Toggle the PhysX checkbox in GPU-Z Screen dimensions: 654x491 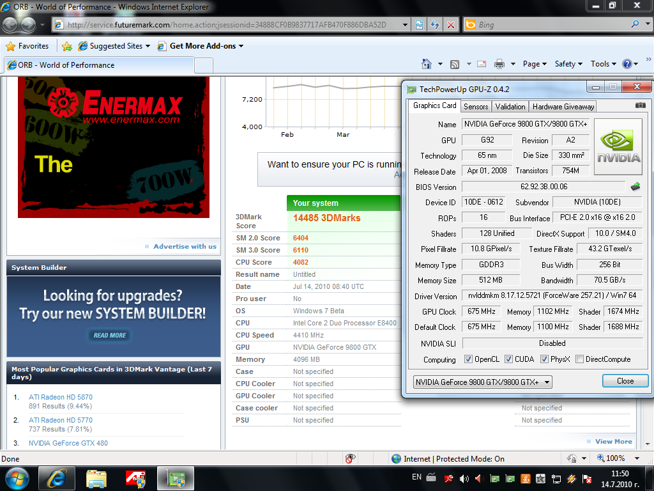coord(544,359)
